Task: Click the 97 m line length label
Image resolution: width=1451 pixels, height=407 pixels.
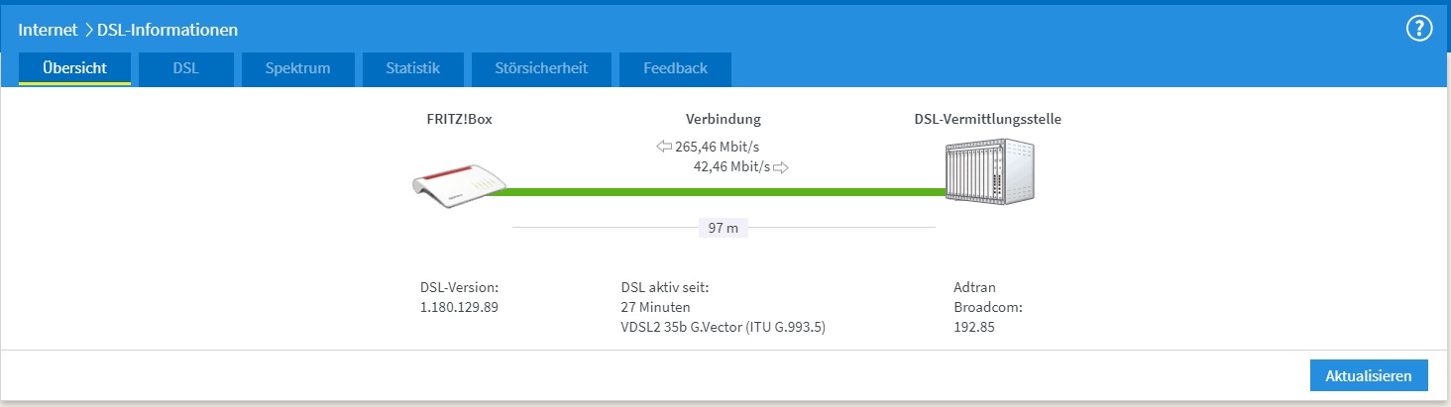Action: click(x=724, y=228)
